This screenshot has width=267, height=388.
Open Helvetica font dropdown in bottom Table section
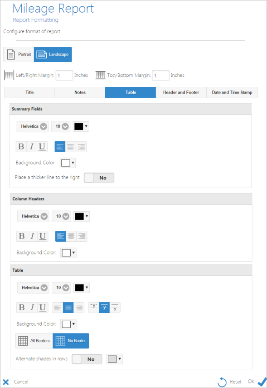click(34, 288)
